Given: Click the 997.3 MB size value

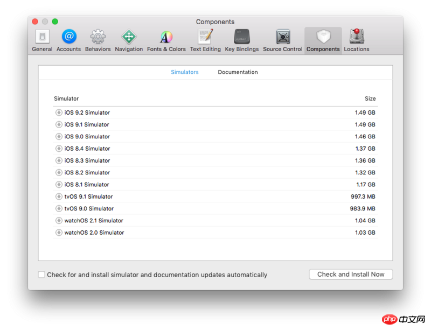Looking at the screenshot, I should point(363,196).
